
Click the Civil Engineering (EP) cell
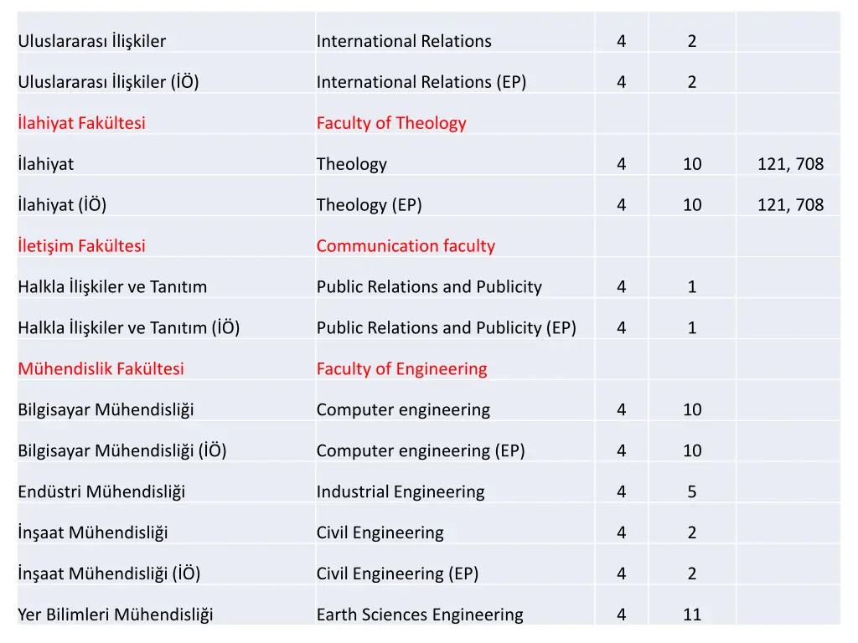coord(397,574)
